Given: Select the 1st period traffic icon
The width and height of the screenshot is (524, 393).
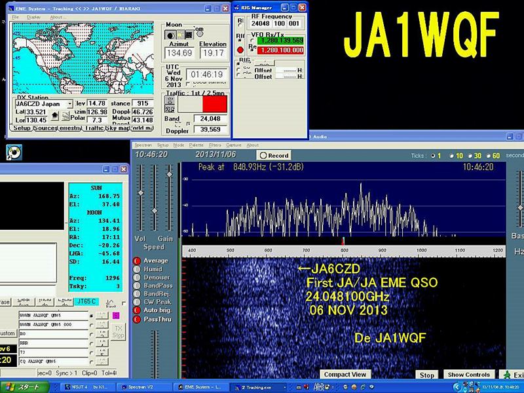Looking at the screenshot, I should point(170,100).
